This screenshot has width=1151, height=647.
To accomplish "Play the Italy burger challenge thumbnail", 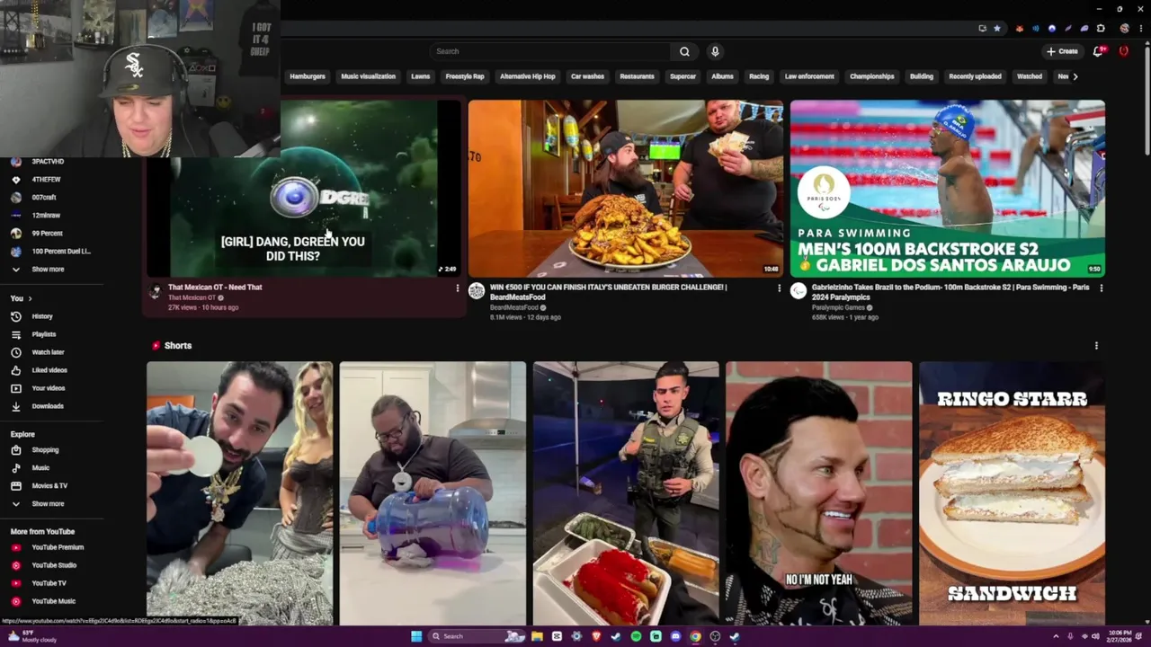I will point(625,189).
